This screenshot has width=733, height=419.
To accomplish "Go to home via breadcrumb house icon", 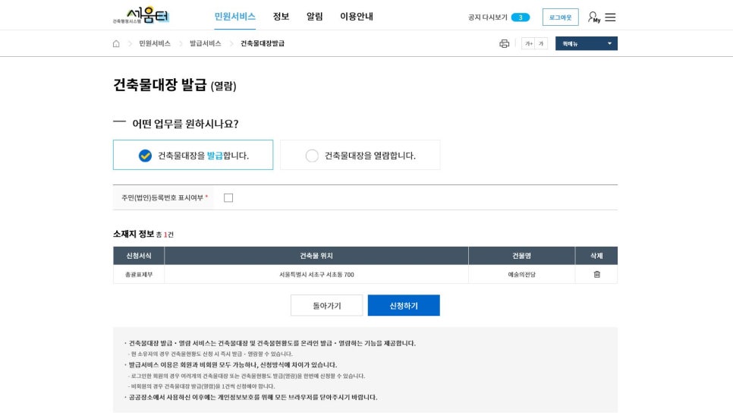I will point(116,44).
